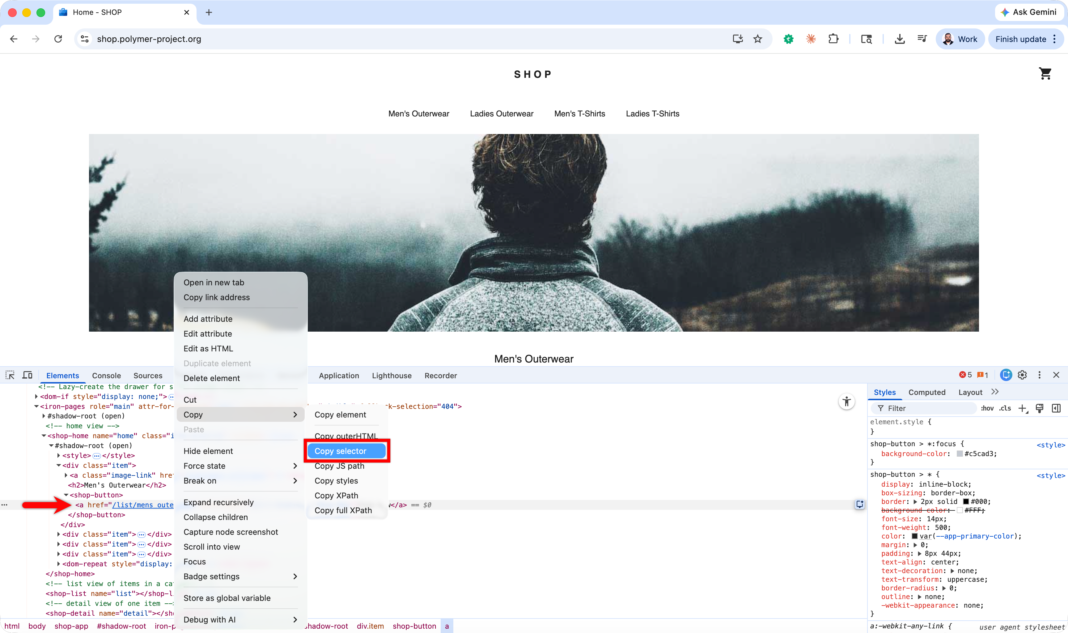Open DevTools settings gear
The width and height of the screenshot is (1068, 633).
click(x=1022, y=375)
